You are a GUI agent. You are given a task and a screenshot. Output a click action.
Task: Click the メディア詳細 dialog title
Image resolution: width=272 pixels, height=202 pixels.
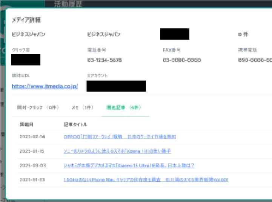pos(26,20)
